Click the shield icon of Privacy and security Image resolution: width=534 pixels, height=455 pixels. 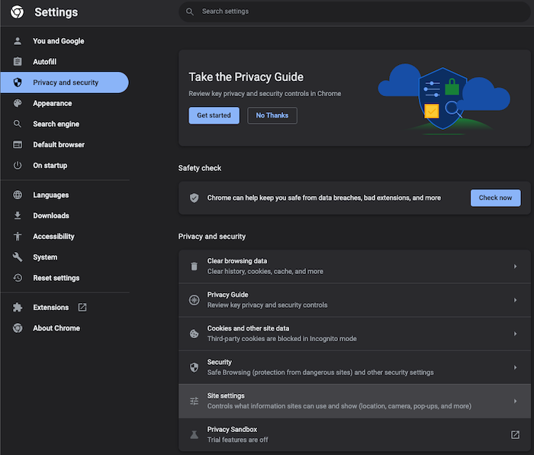pyautogui.click(x=18, y=82)
